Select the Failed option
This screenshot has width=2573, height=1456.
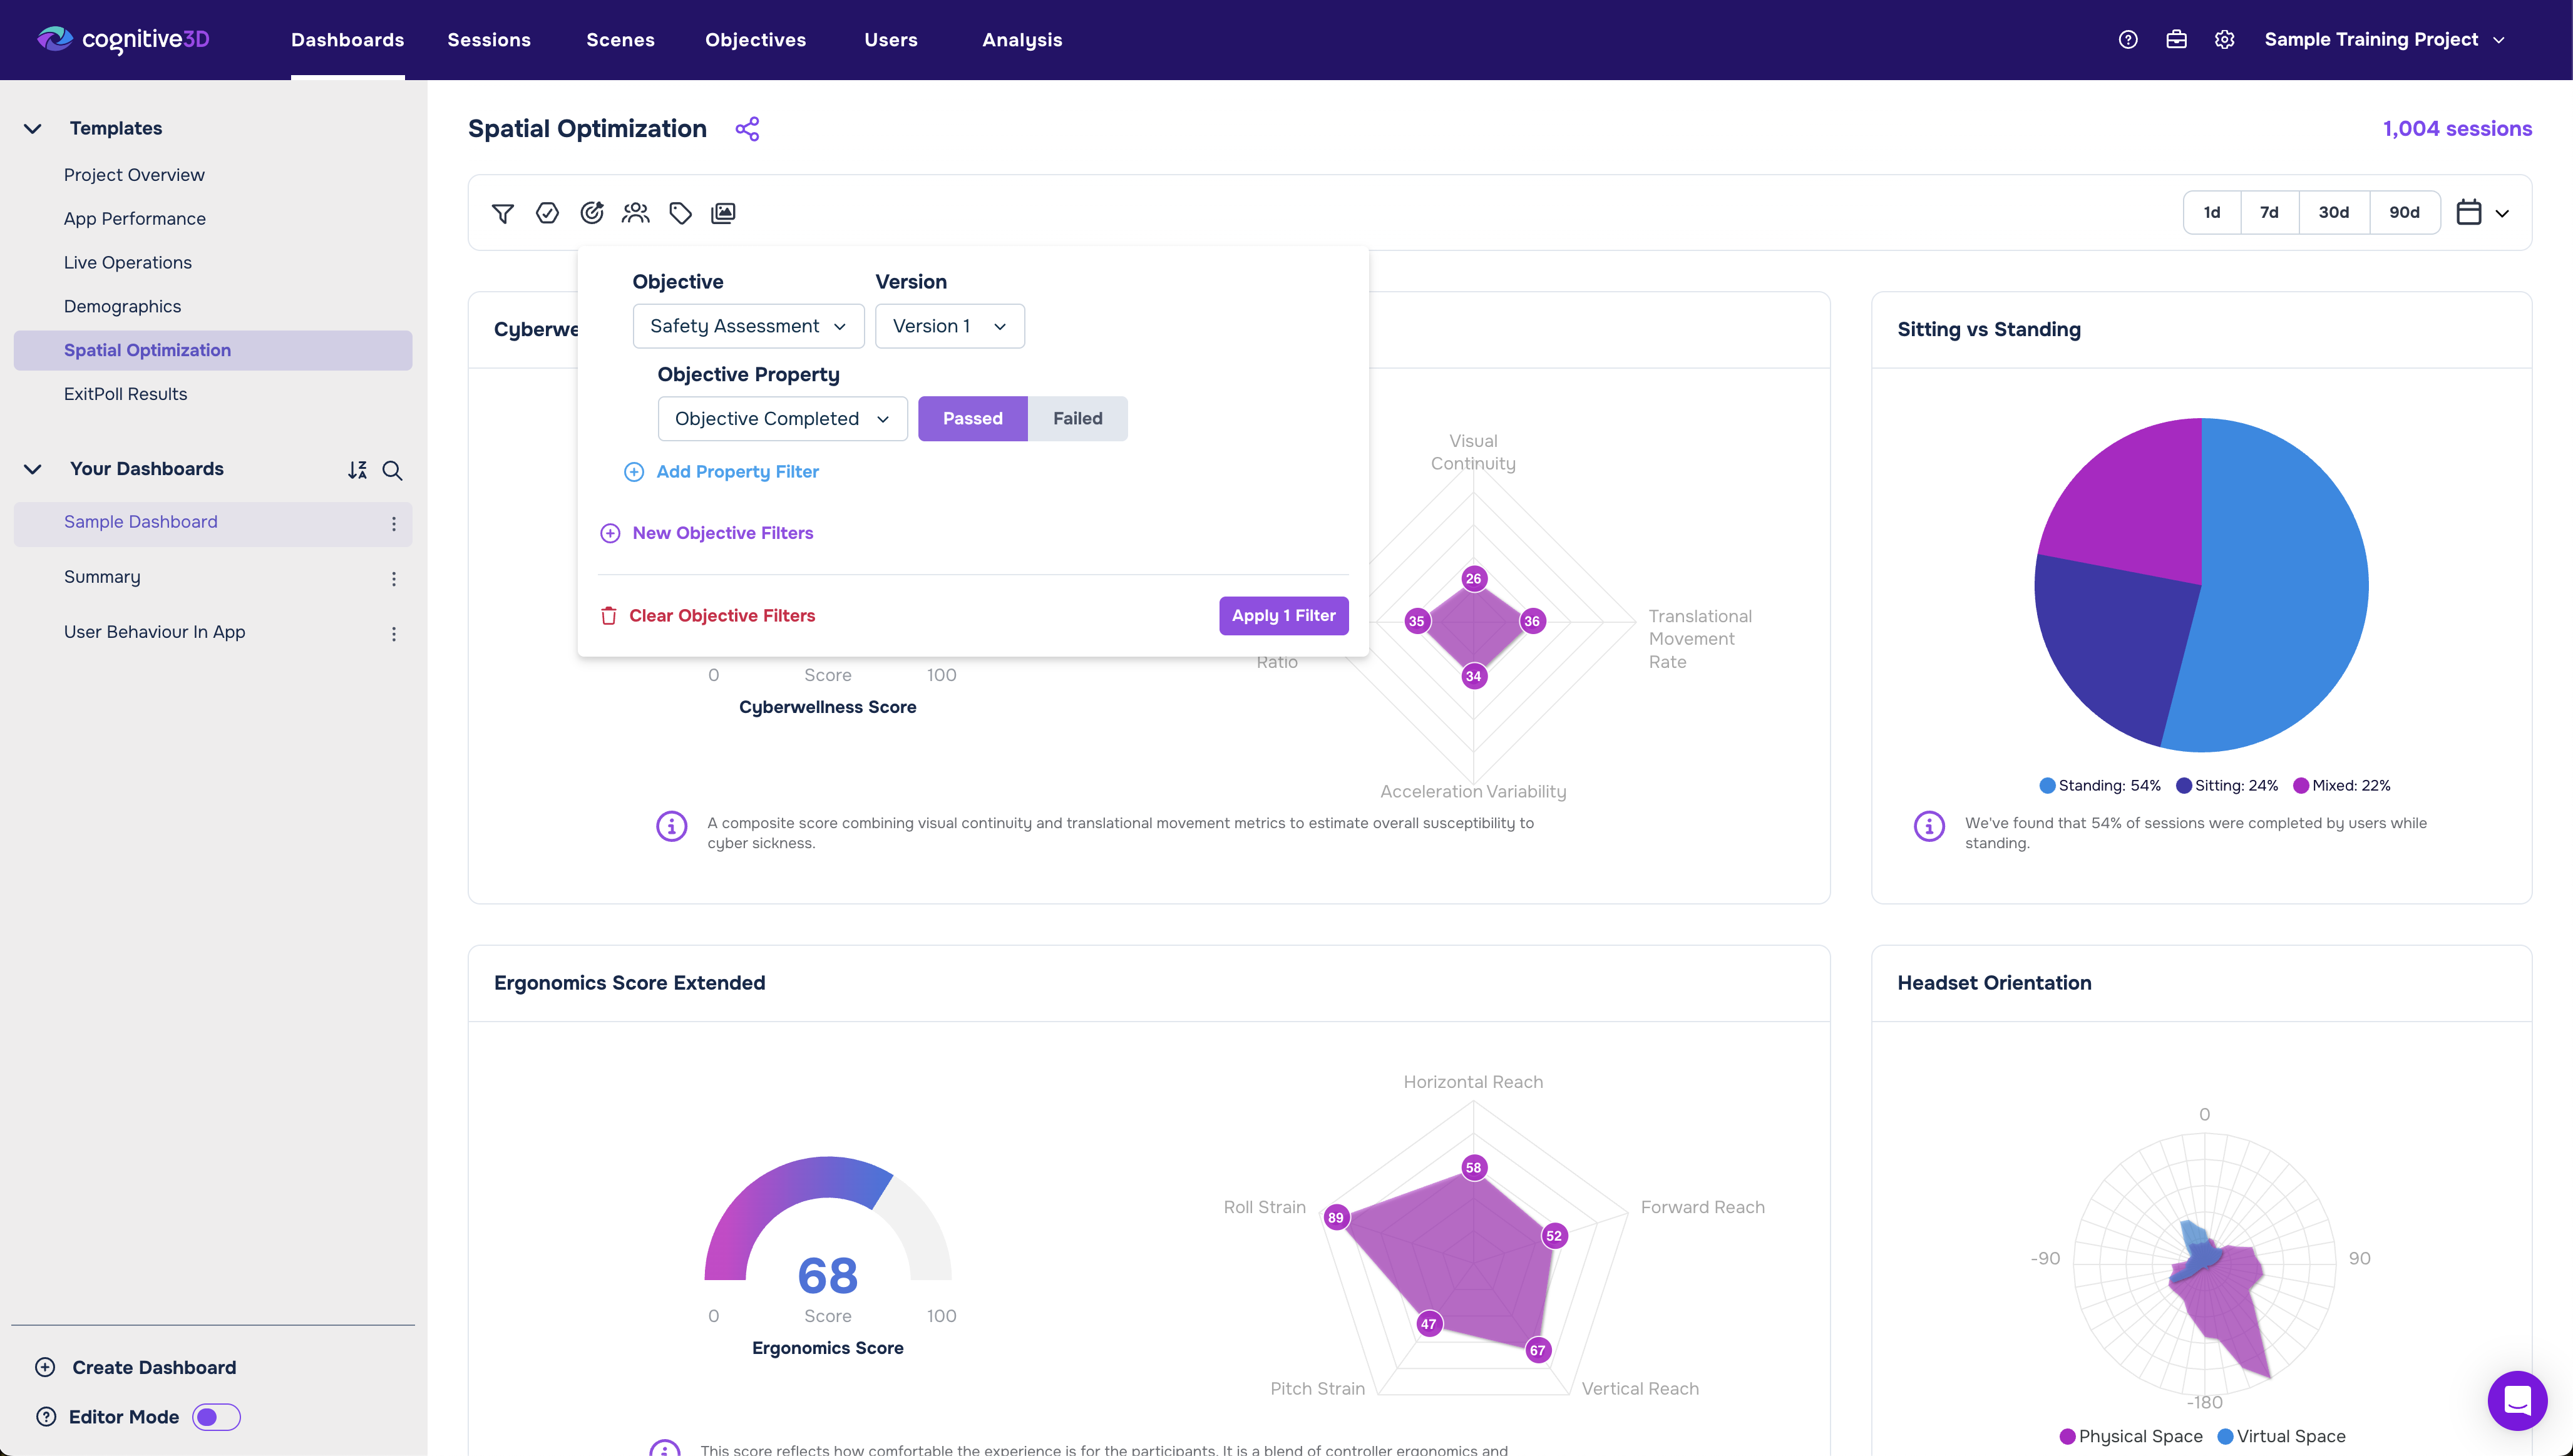(x=1077, y=419)
